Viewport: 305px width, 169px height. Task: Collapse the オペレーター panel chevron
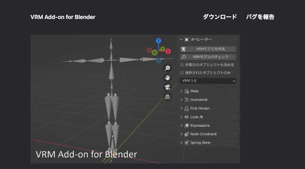click(x=181, y=39)
